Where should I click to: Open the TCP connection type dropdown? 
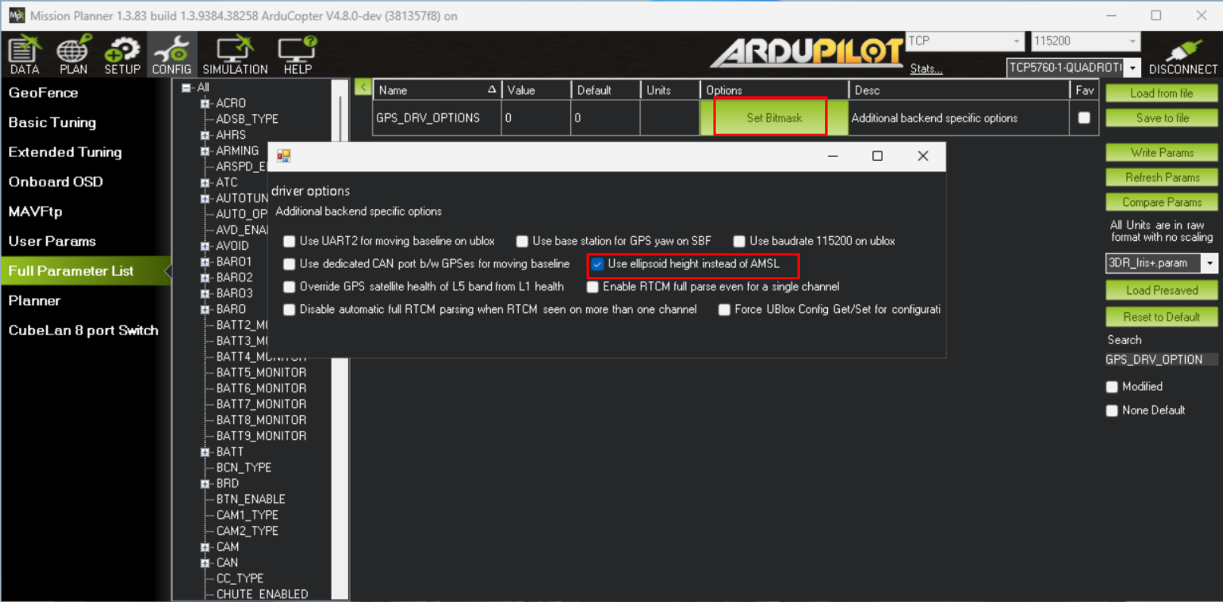pyautogui.click(x=965, y=41)
